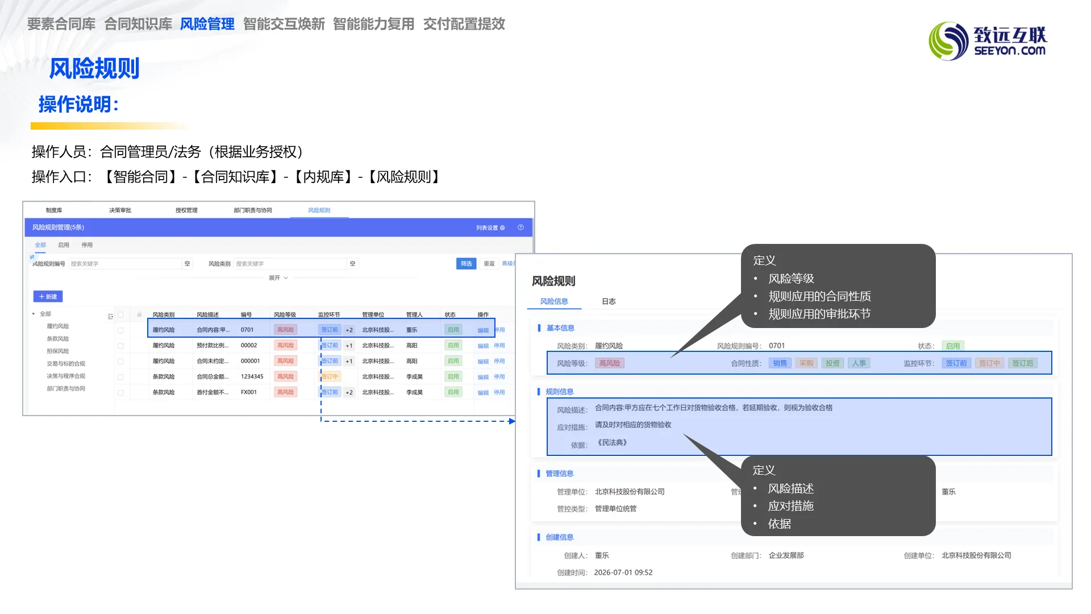Expand +2 stages in row FX001
The image size is (1091, 614).
pos(349,393)
